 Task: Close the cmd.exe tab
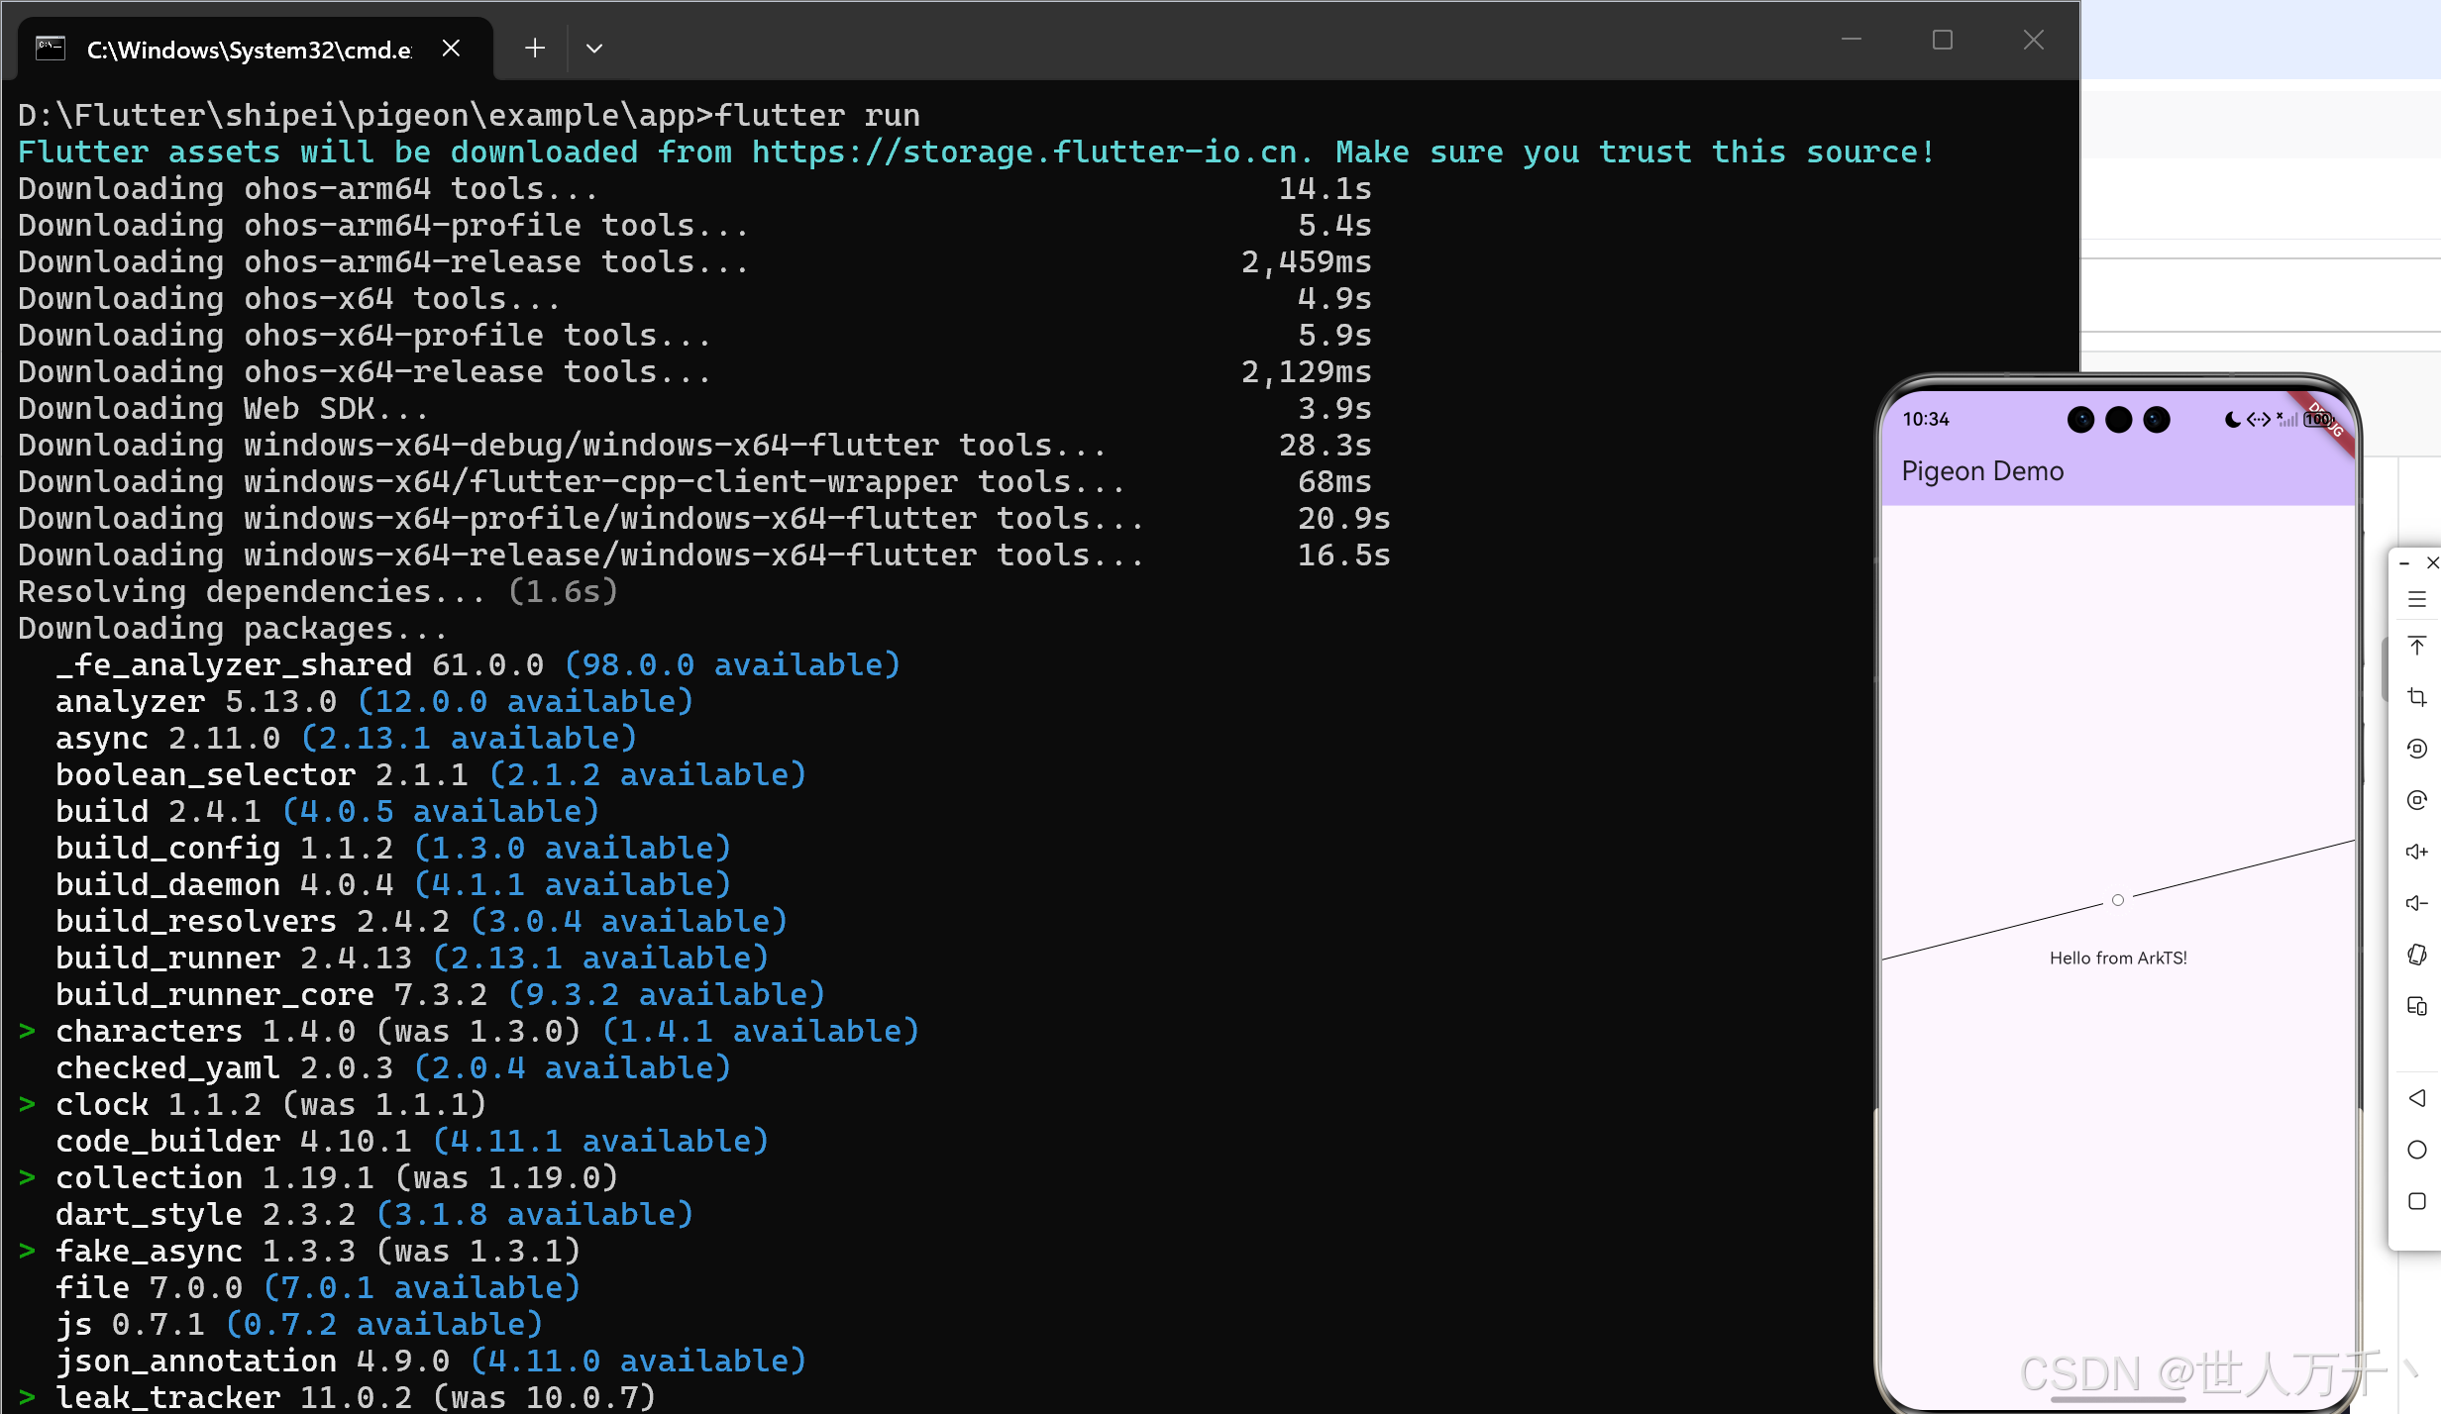[451, 49]
